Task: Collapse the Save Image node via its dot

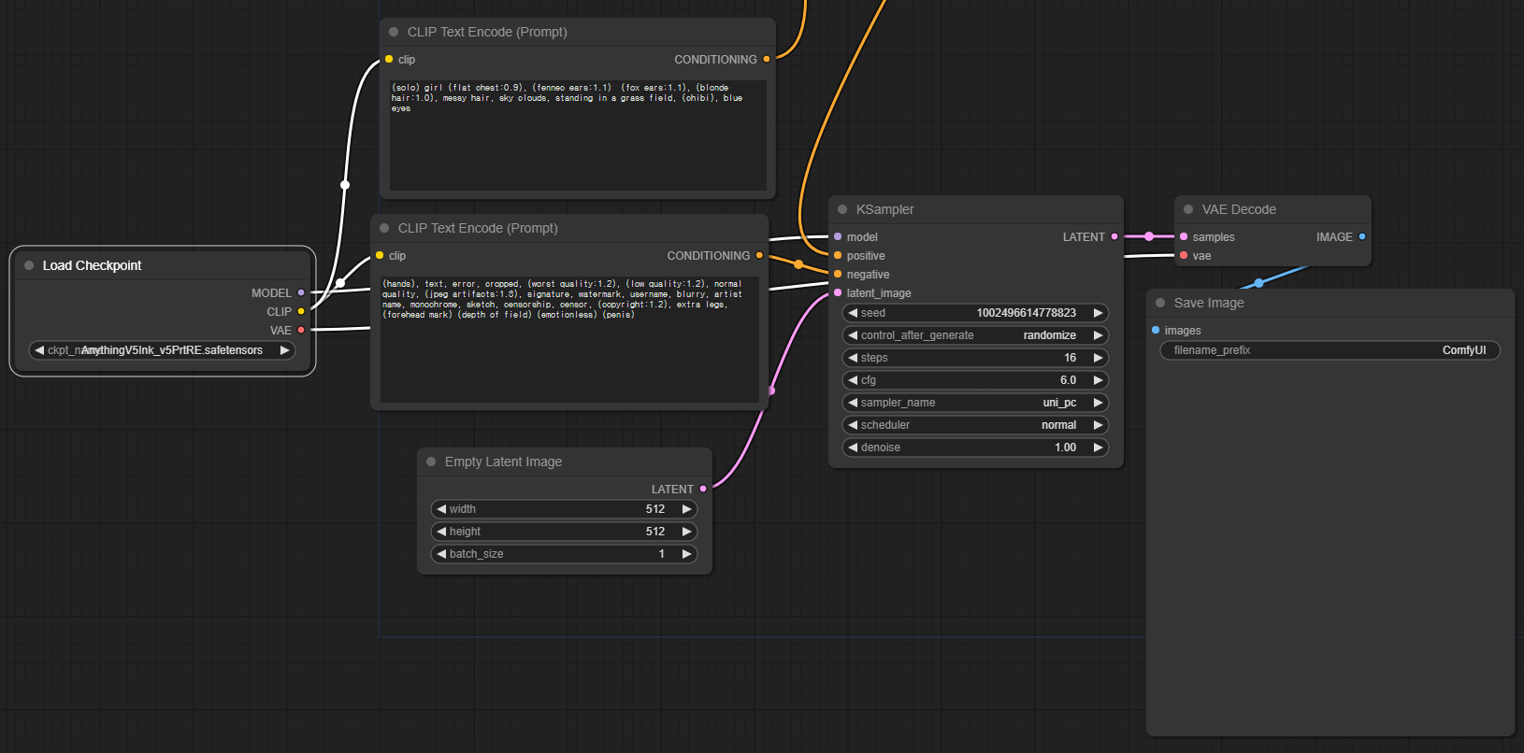Action: click(x=1160, y=303)
